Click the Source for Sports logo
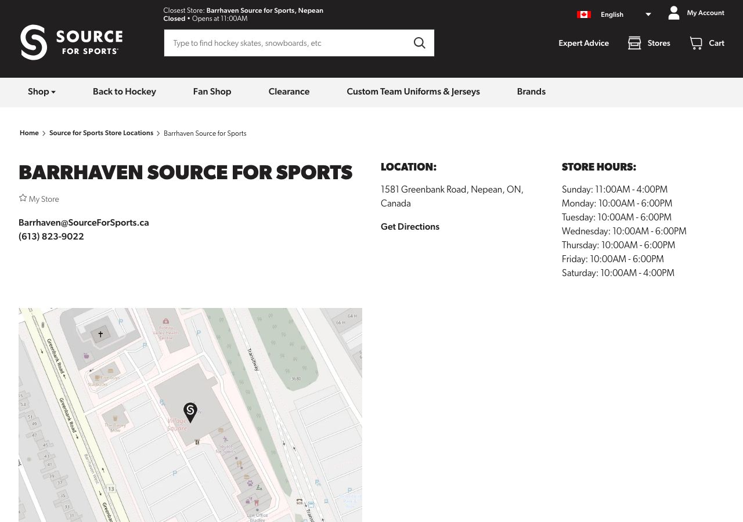This screenshot has width=743, height=522. point(71,42)
